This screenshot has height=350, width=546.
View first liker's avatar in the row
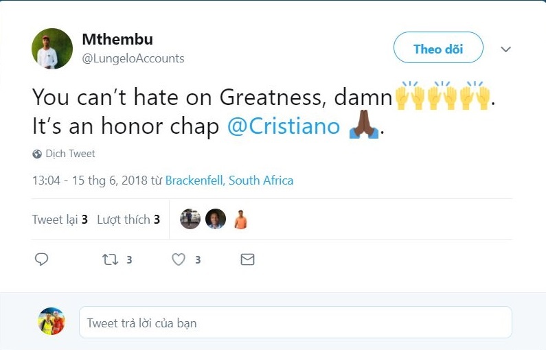tap(190, 219)
